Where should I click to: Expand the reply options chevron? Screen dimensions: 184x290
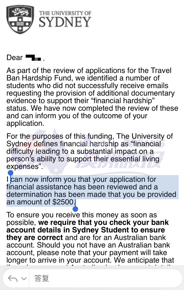[24, 279]
